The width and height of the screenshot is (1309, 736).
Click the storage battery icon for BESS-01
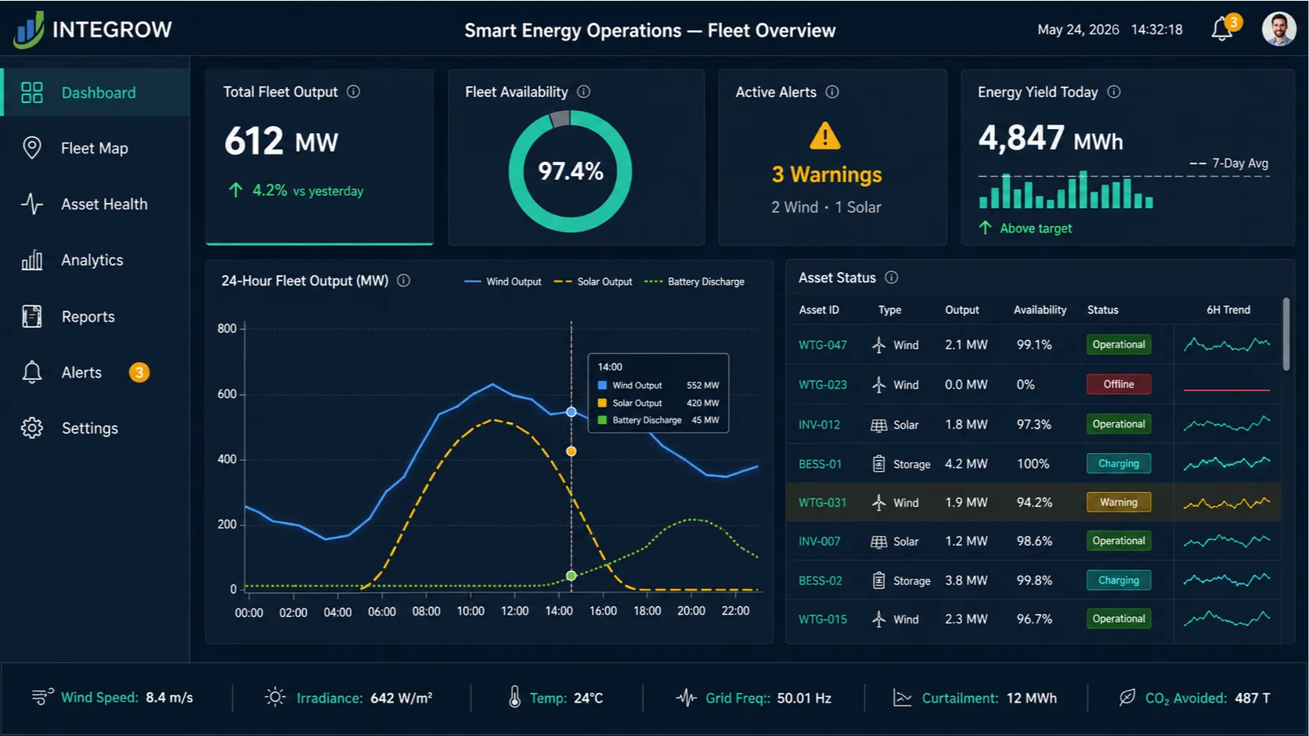pyautogui.click(x=879, y=464)
